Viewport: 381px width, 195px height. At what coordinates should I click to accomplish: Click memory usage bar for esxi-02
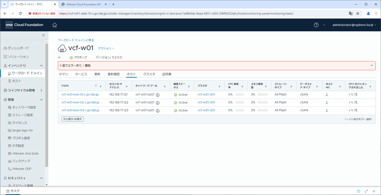(263, 103)
